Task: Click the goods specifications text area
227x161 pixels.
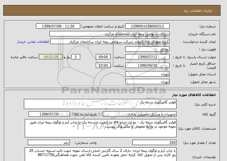Action: (x=101, y=128)
